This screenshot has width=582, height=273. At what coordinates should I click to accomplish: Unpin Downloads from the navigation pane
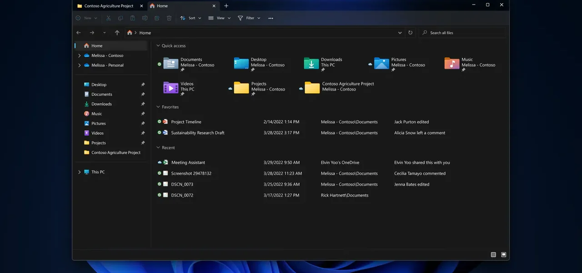tap(143, 104)
